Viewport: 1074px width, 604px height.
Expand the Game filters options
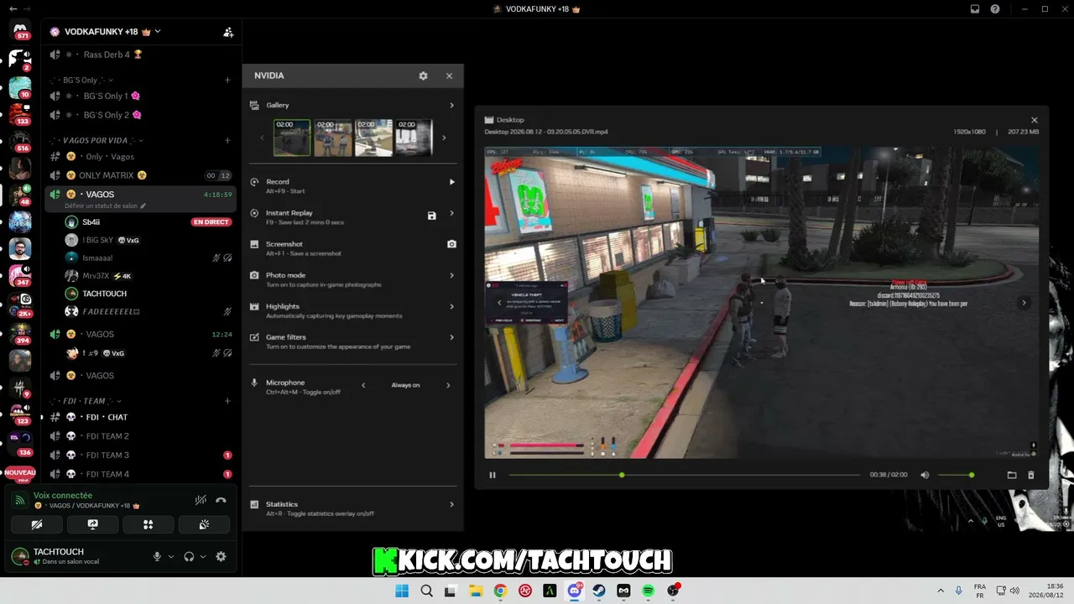pos(451,337)
